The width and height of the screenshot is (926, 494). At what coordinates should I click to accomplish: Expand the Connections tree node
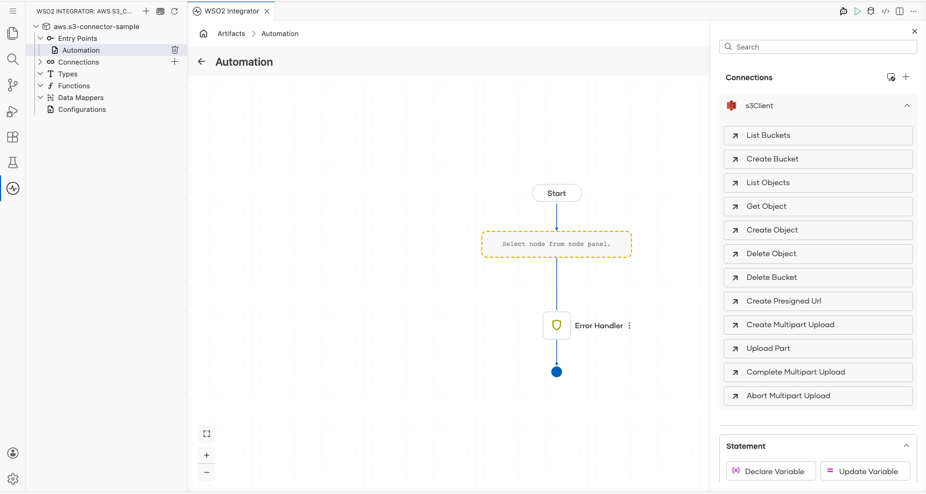coord(40,62)
